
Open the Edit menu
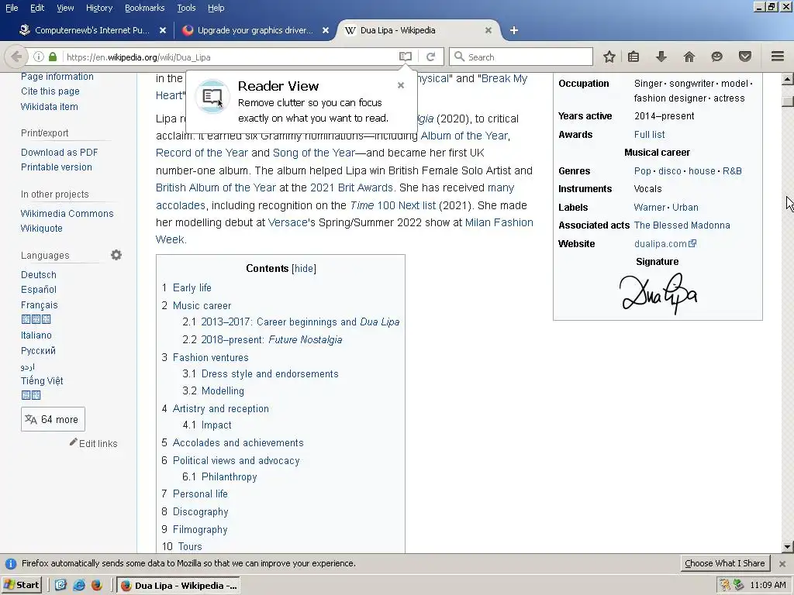[37, 8]
